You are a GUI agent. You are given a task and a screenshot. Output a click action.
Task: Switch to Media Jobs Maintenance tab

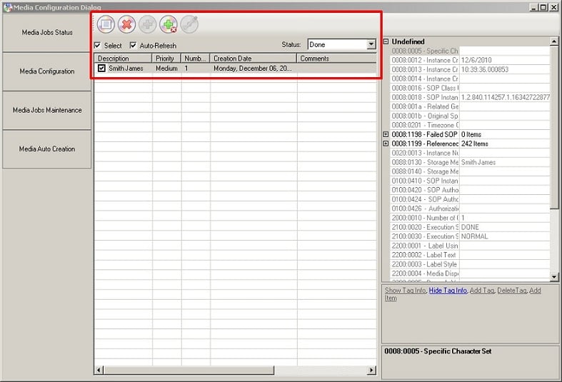[46, 110]
